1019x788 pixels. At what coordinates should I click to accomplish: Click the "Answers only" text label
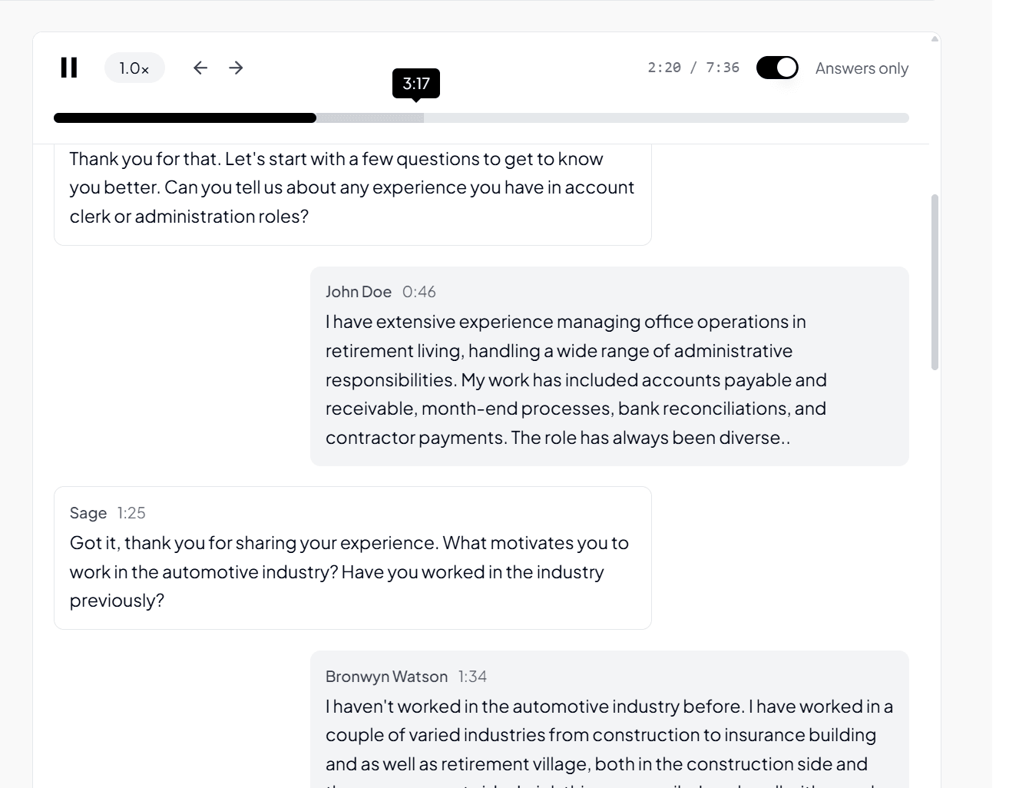coord(862,68)
